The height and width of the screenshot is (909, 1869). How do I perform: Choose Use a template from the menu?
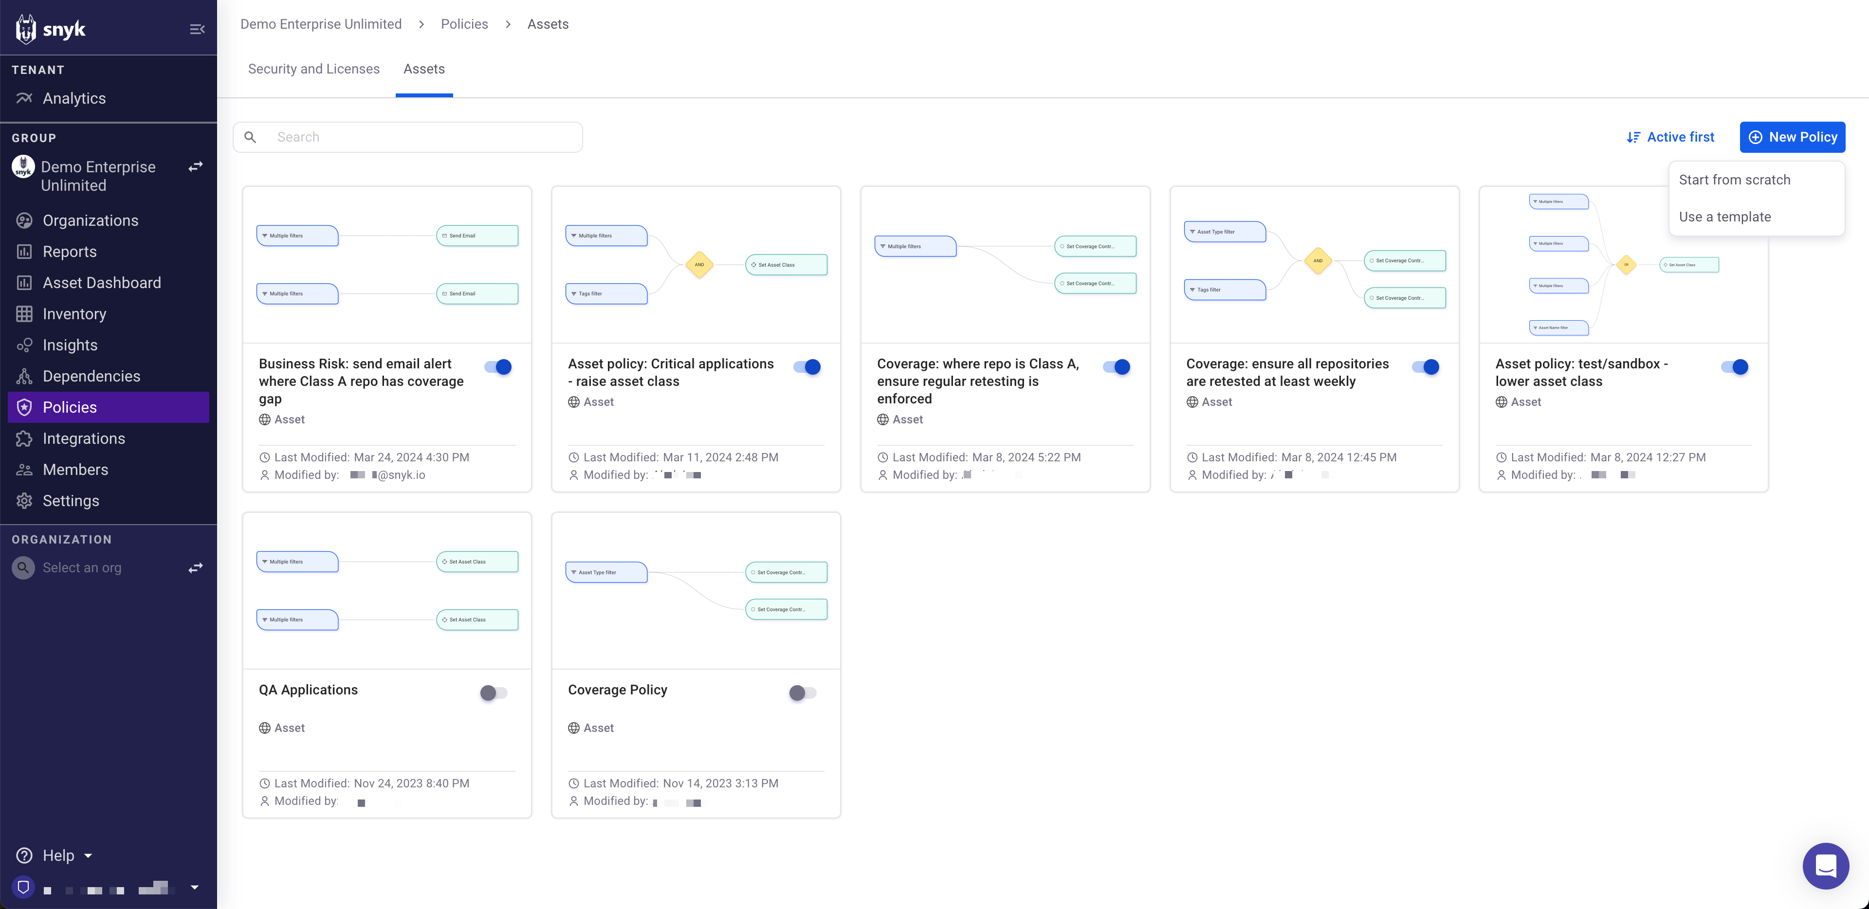click(1724, 216)
